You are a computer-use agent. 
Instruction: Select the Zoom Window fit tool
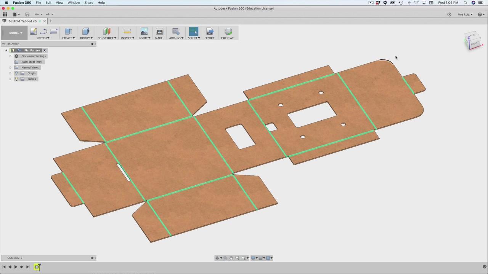tap(244, 258)
